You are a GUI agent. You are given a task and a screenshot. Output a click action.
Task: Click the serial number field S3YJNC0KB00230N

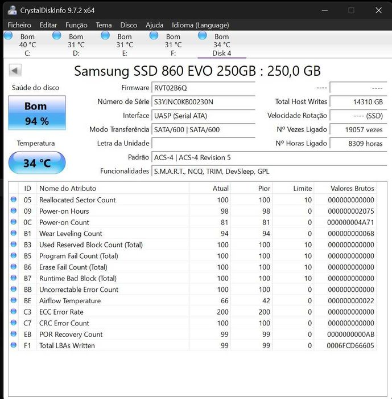pos(203,102)
